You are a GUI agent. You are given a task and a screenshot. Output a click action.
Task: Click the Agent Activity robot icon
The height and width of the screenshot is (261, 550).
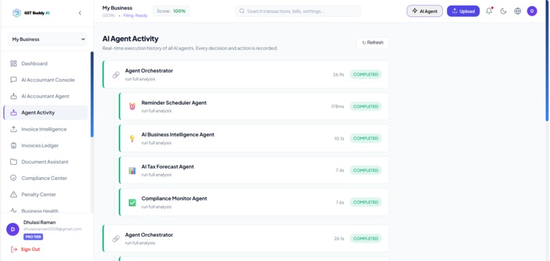(x=14, y=112)
